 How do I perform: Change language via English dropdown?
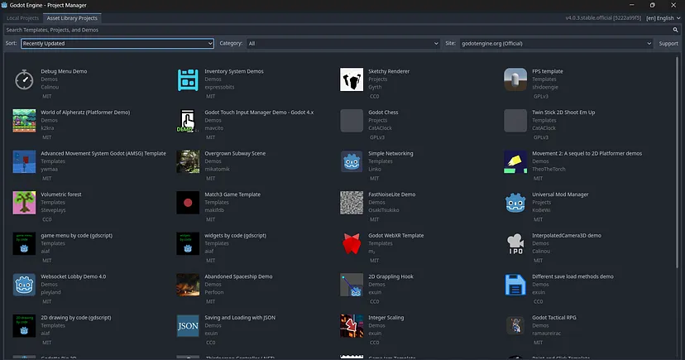coord(663,18)
